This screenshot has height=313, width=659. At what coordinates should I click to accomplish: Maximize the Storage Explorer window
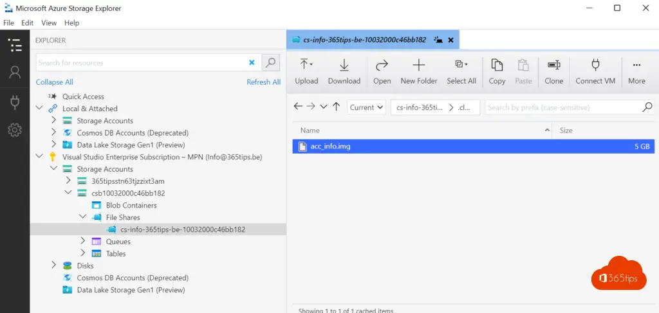click(x=617, y=8)
